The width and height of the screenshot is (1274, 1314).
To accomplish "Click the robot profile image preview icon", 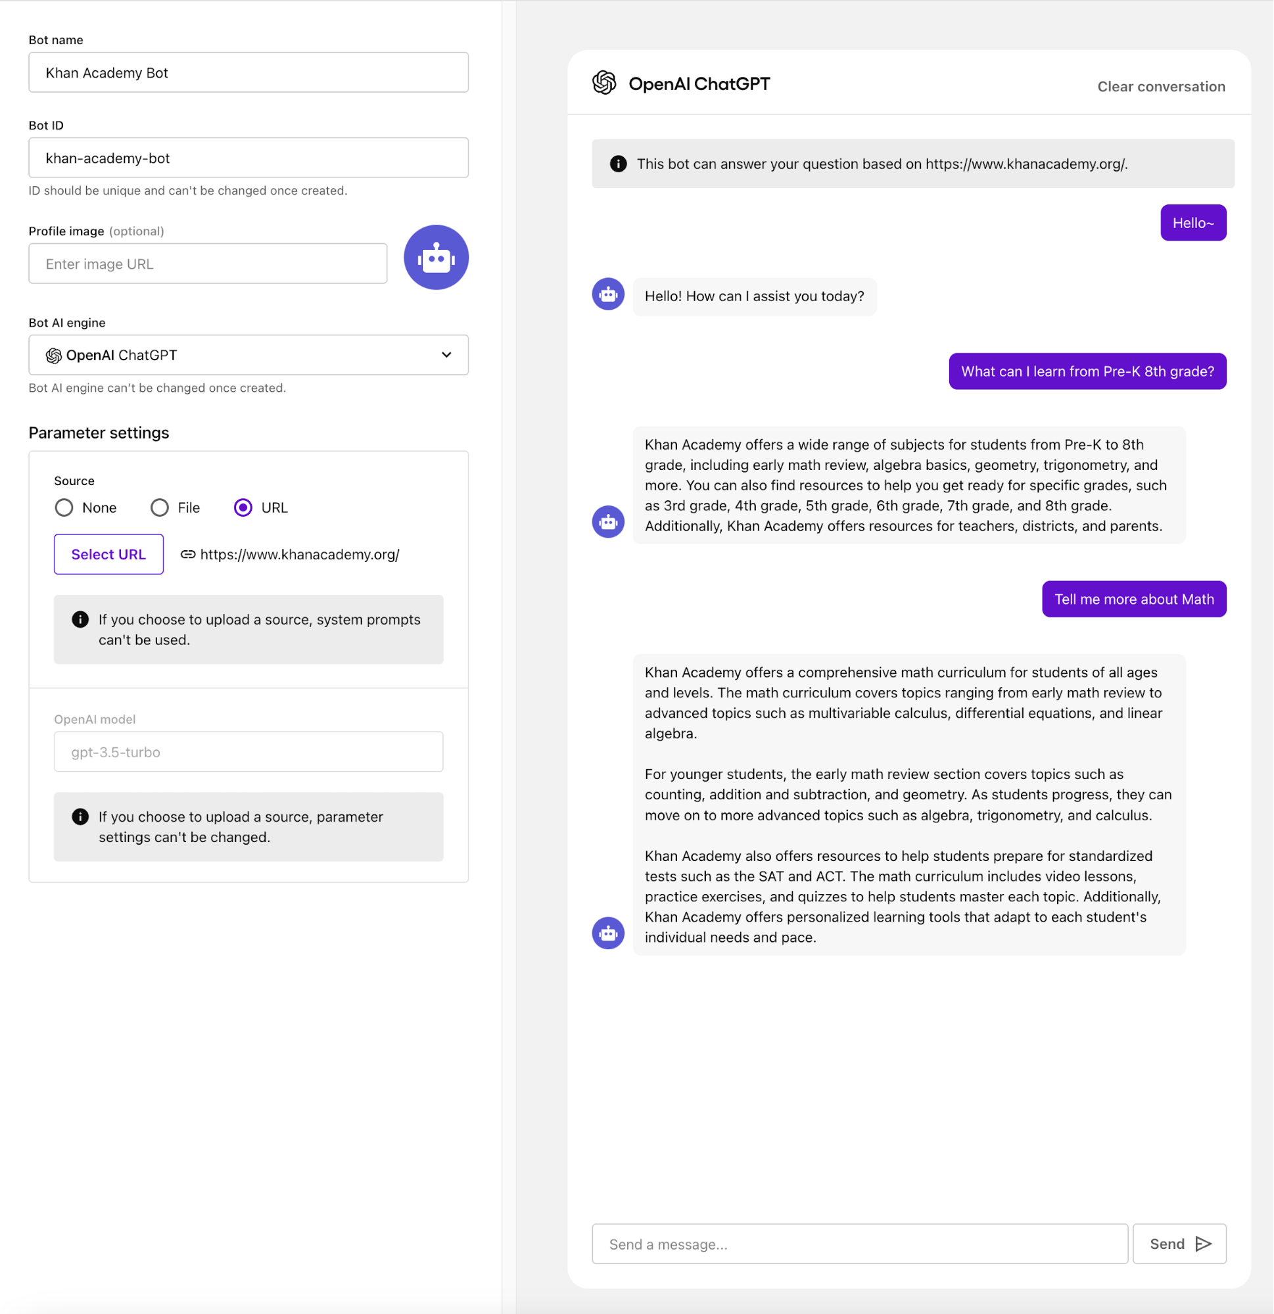I will [x=436, y=258].
